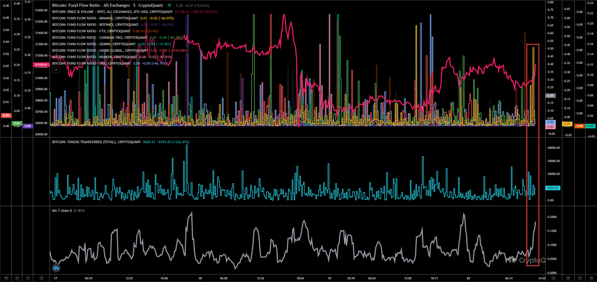
Task: Select price scale Y at the bottom left
Action: [x=29, y=278]
